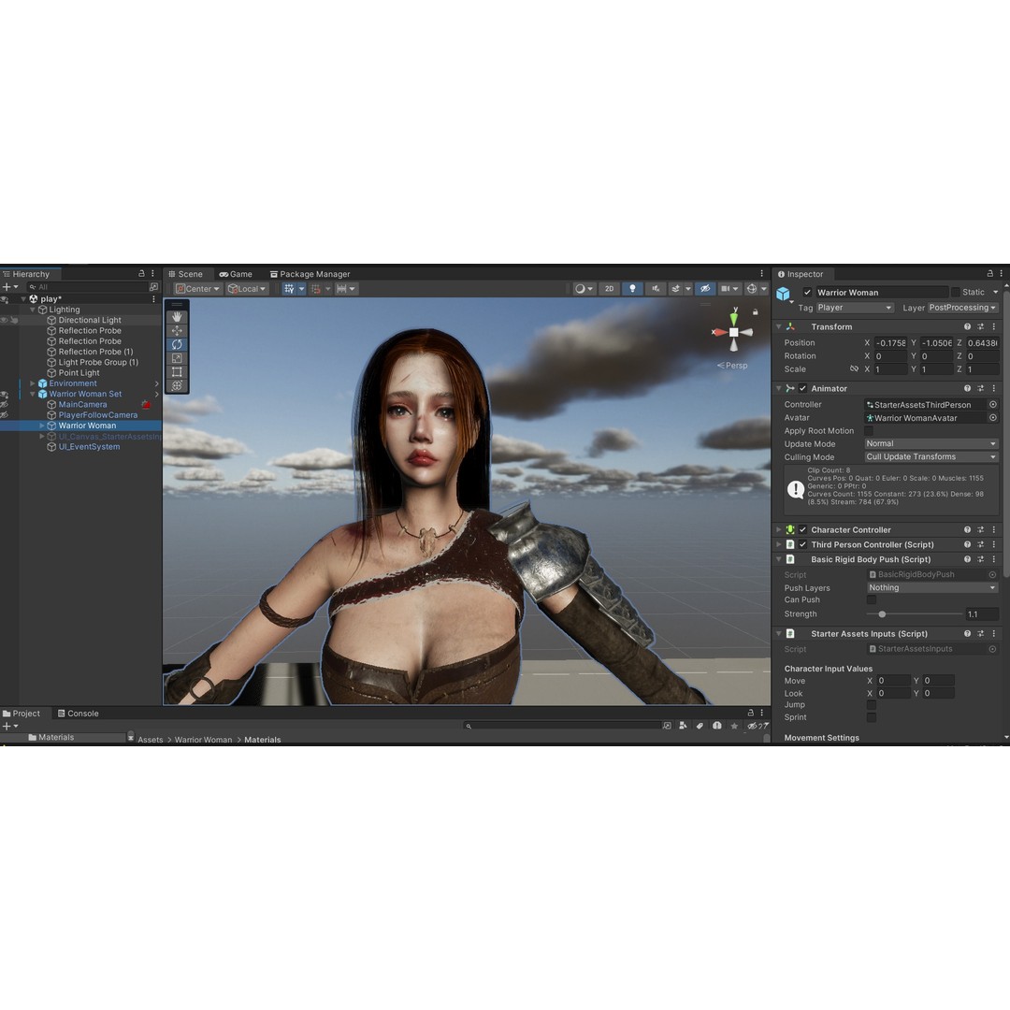The image size is (1010, 1010).
Task: Open the Layer dropdown set to PostProcessing
Action: [x=962, y=308]
